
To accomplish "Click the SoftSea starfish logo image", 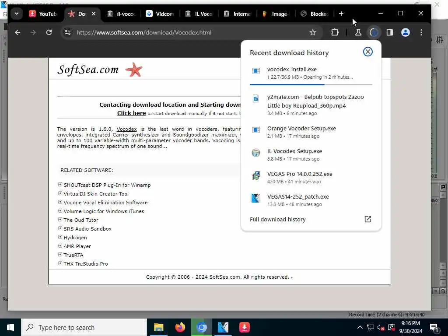I will click(x=134, y=70).
